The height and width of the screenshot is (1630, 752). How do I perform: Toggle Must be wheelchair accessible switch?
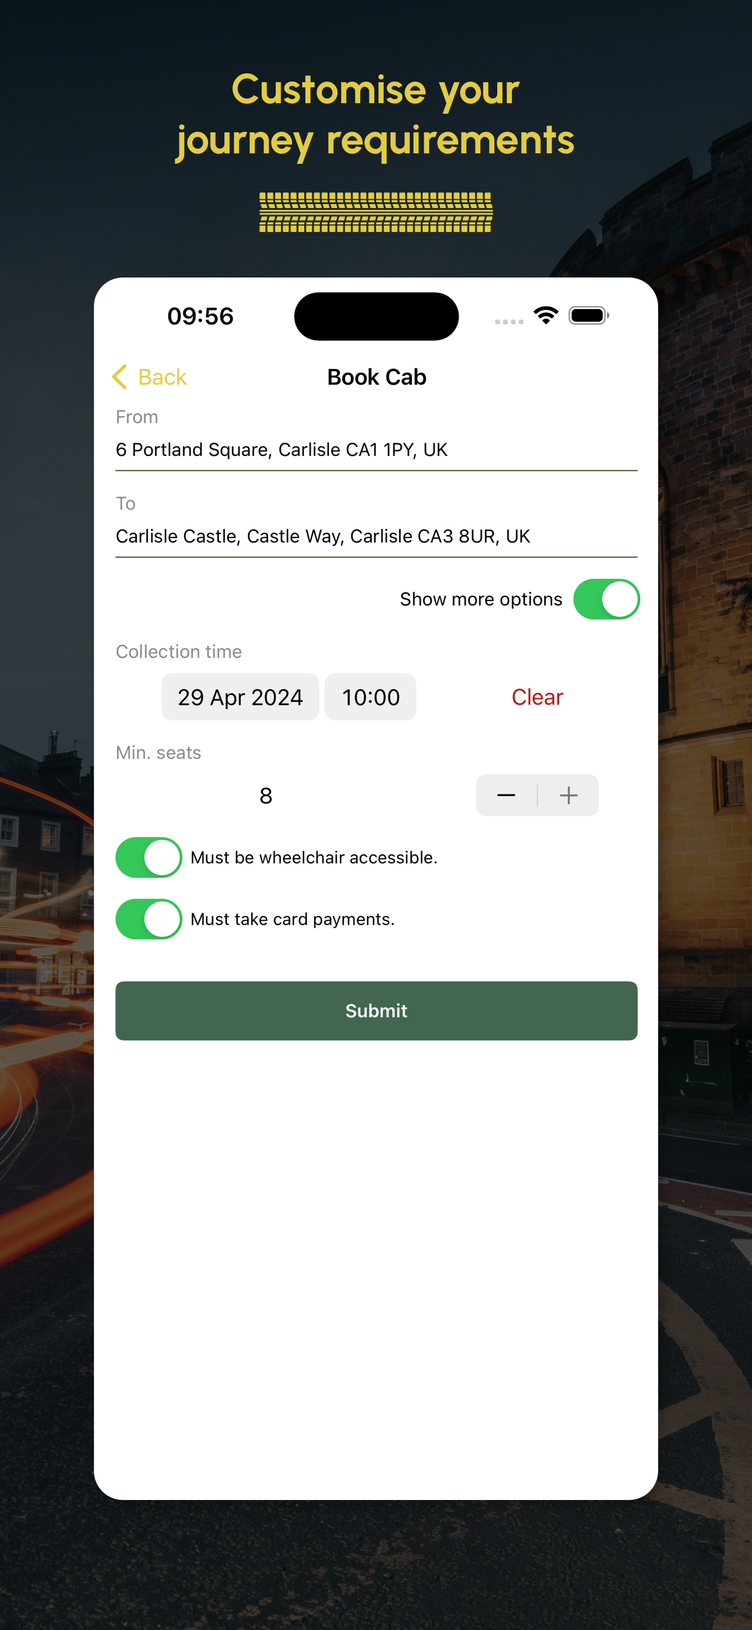(149, 857)
